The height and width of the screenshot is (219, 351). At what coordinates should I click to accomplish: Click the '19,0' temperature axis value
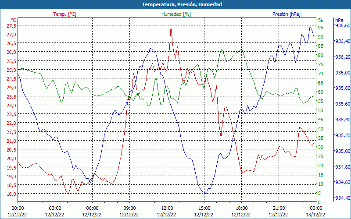[11, 176]
